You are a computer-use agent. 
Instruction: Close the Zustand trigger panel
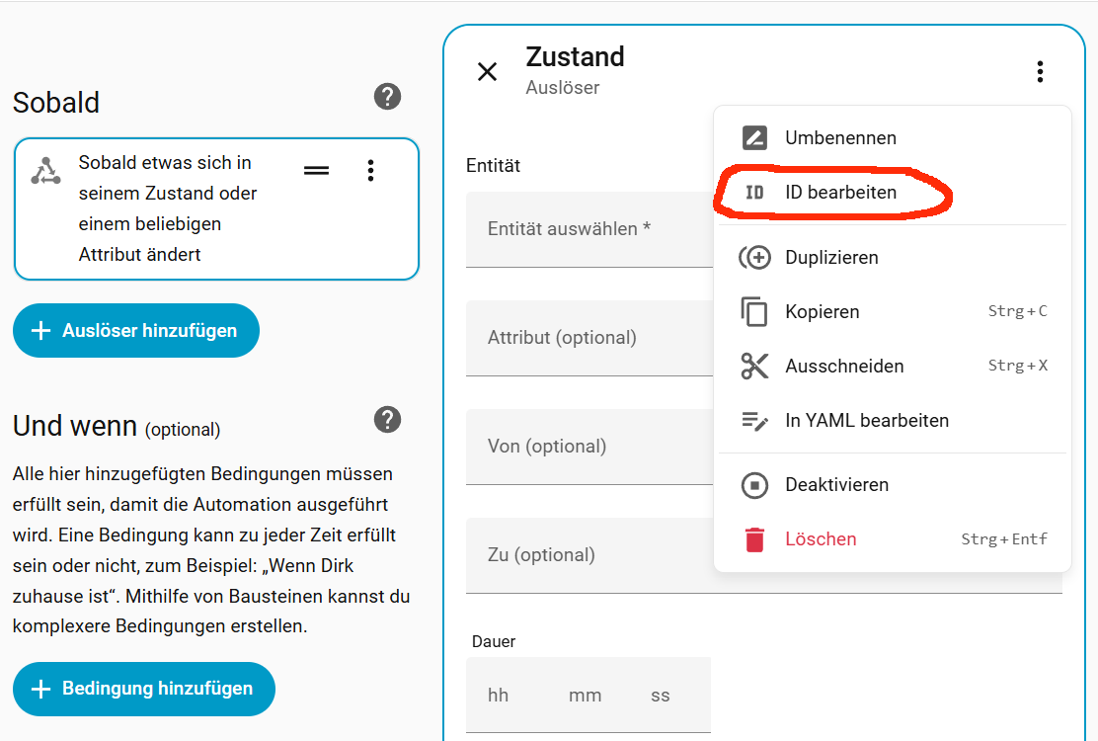[x=487, y=71]
